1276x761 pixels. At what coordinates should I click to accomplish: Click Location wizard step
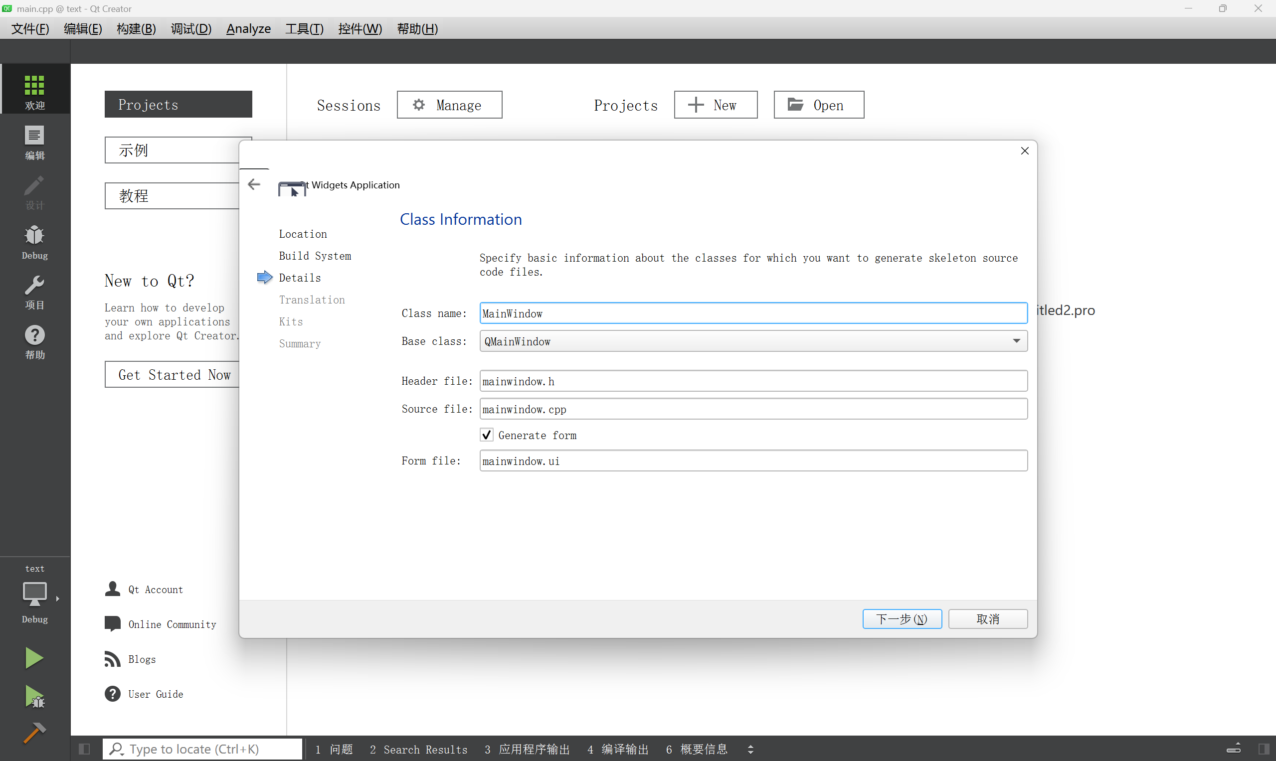pyautogui.click(x=303, y=234)
